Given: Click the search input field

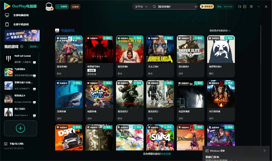Looking at the screenshot, I should 176,7.
